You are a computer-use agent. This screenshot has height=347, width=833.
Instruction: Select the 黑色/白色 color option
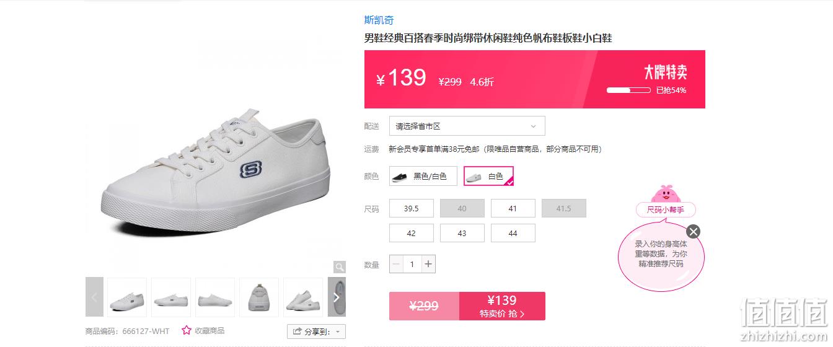(423, 176)
